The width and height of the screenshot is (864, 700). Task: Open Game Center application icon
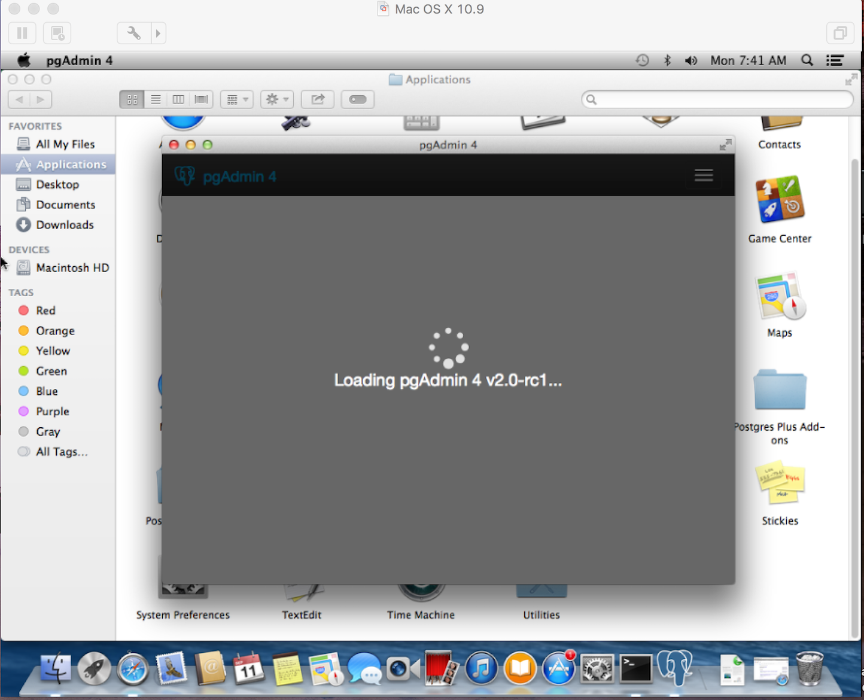pos(779,201)
